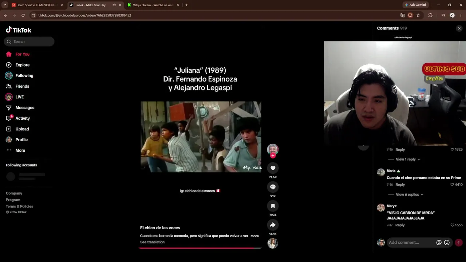
Task: Switch to Valqui Stream browser tab
Action: click(x=152, y=5)
